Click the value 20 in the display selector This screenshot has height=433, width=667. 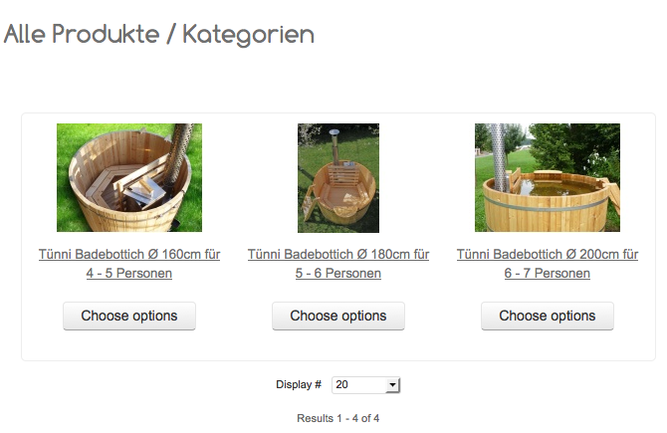343,385
